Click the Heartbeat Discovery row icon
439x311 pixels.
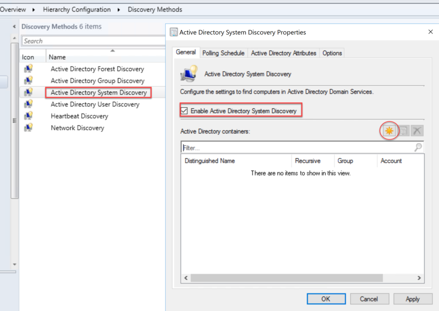click(28, 116)
